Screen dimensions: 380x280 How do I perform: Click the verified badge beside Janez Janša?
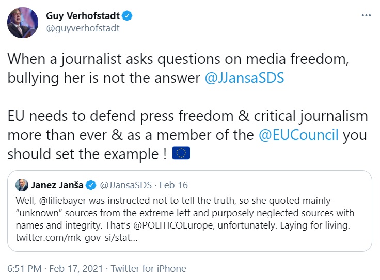coord(89,184)
